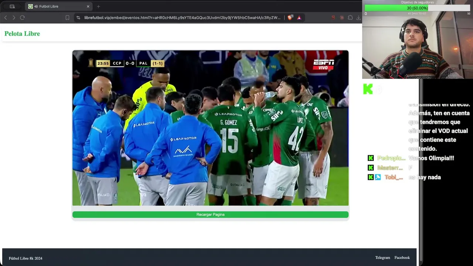
Task: Open Brave Shields lion icon
Action: 290,17
